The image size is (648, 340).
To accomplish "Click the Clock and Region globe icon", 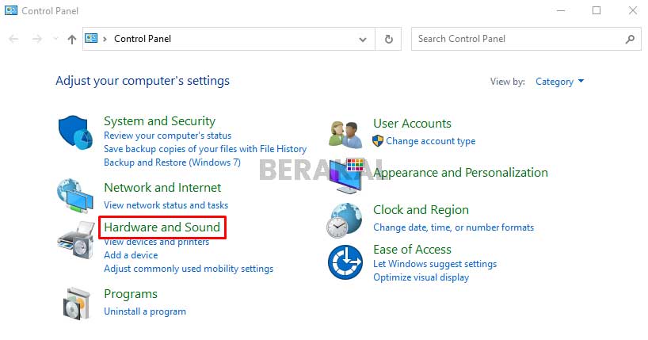I will pyautogui.click(x=345, y=220).
